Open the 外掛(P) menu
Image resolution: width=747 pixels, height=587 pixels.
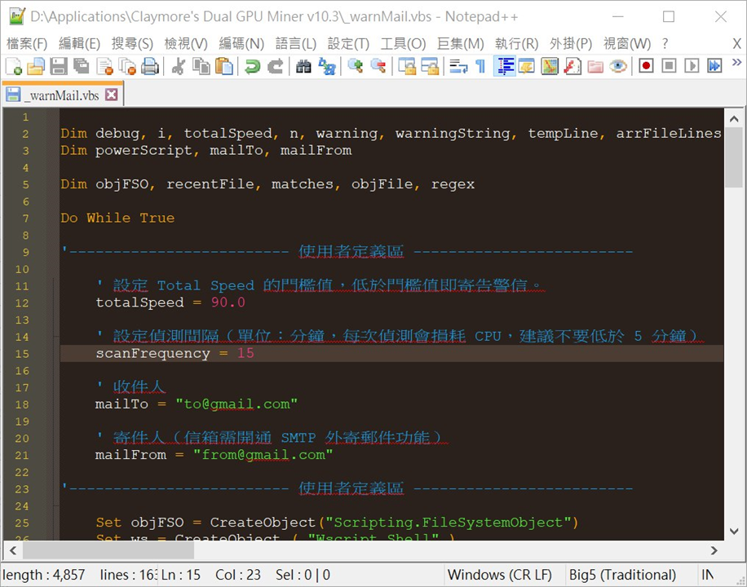pos(571,44)
